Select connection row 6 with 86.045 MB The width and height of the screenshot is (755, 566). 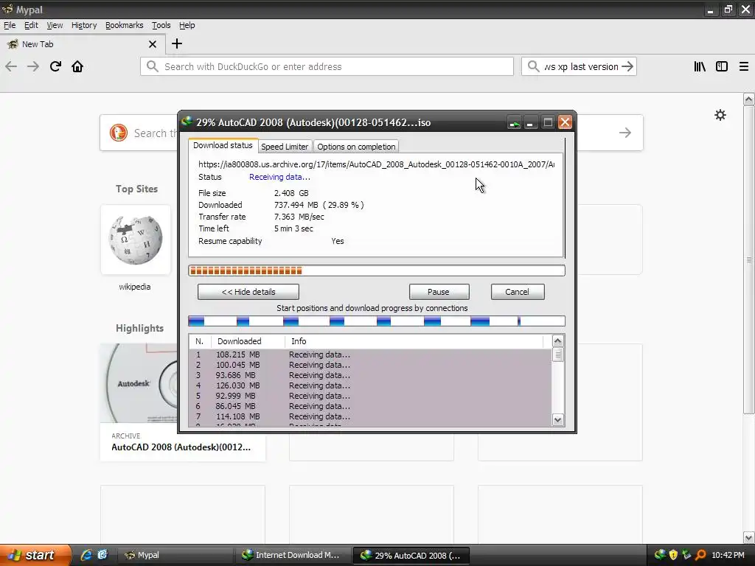point(370,406)
